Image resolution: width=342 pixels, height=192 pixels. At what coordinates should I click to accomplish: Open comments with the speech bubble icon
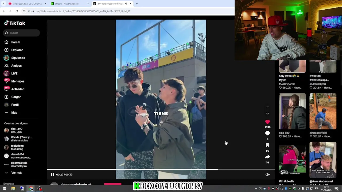pos(267,133)
